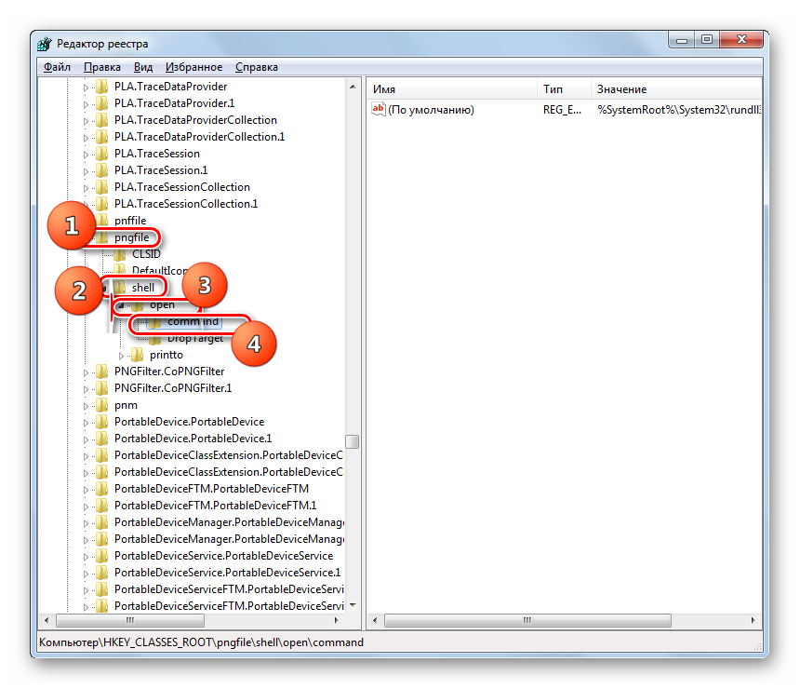800x689 pixels.
Task: Open the Вид menu
Action: click(x=143, y=67)
